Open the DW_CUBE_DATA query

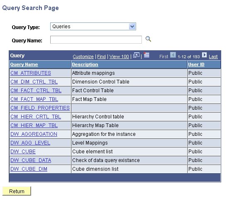coord(31,160)
